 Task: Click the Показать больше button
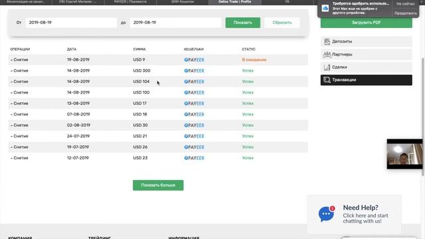(x=158, y=185)
